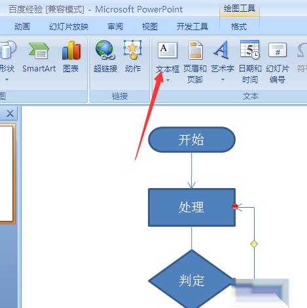The height and width of the screenshot is (308, 307).
Task: Open the 艺术字 WordArt icon
Action: coord(222,50)
